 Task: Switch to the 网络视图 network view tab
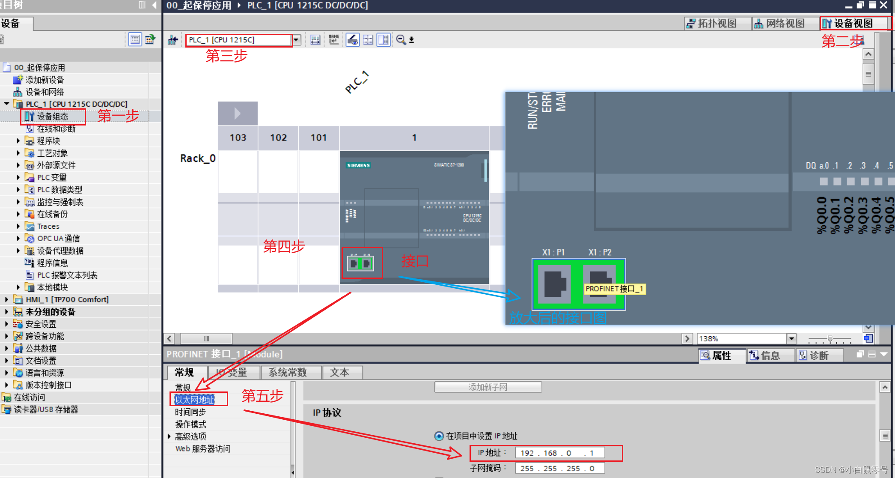click(x=779, y=24)
